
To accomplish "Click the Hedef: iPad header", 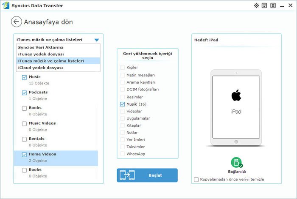I will point(206,40).
